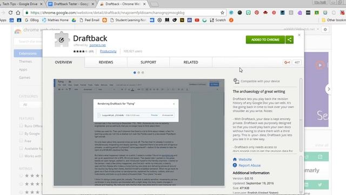Click the star rating under the title

click(81, 51)
